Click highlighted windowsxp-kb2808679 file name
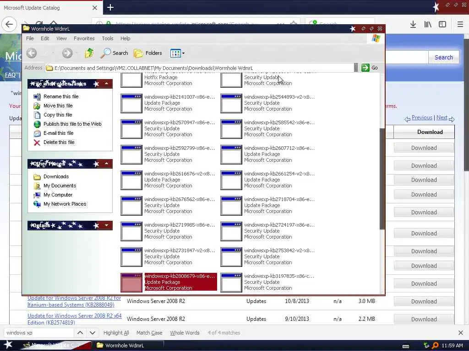 click(180, 277)
